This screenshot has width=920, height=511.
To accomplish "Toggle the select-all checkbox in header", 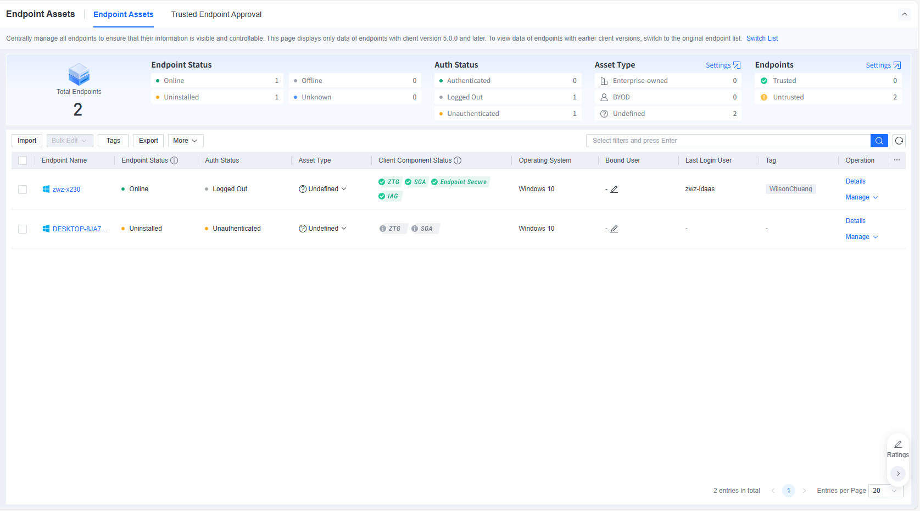I will click(x=23, y=160).
